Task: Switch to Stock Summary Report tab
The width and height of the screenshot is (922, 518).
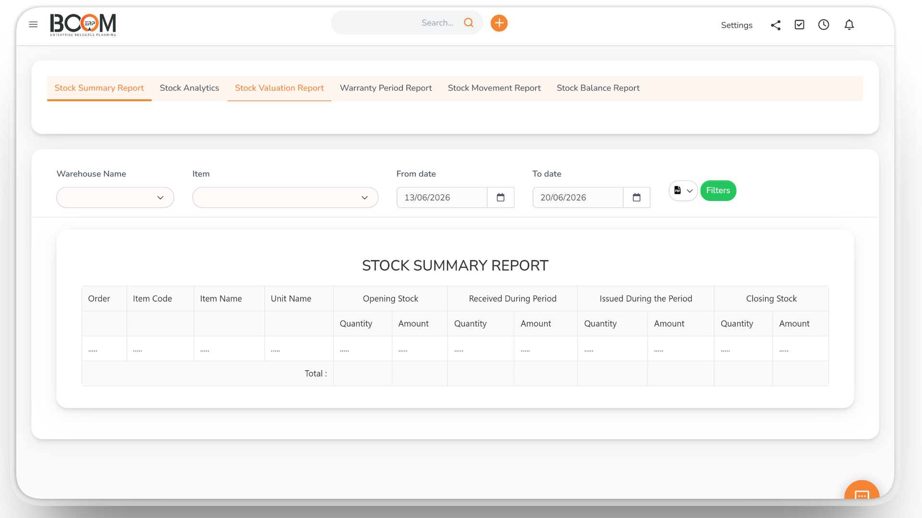Action: click(x=99, y=88)
